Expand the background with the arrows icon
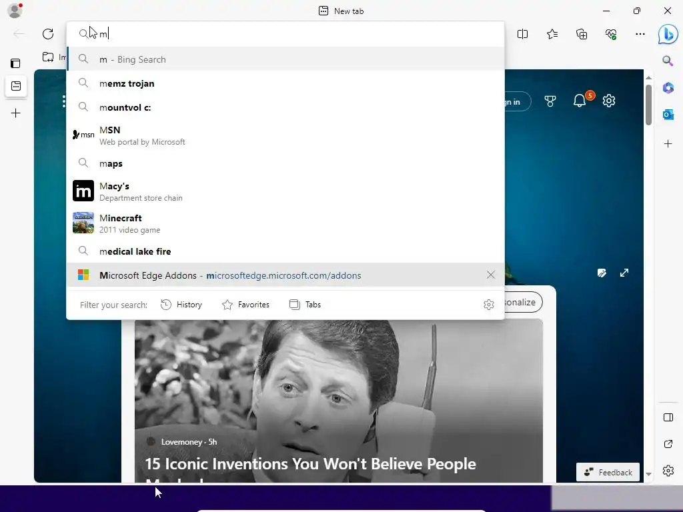683x512 pixels. (x=624, y=273)
